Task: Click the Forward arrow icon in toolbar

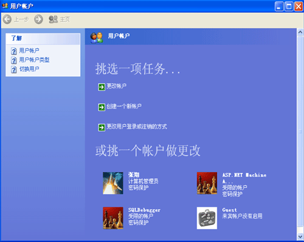Action: click(38, 19)
